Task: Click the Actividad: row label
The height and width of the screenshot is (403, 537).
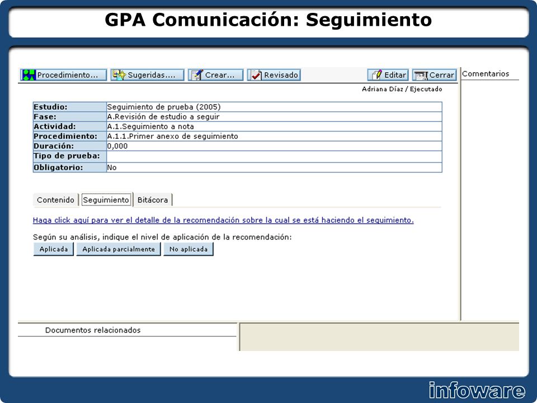Action: coord(54,126)
